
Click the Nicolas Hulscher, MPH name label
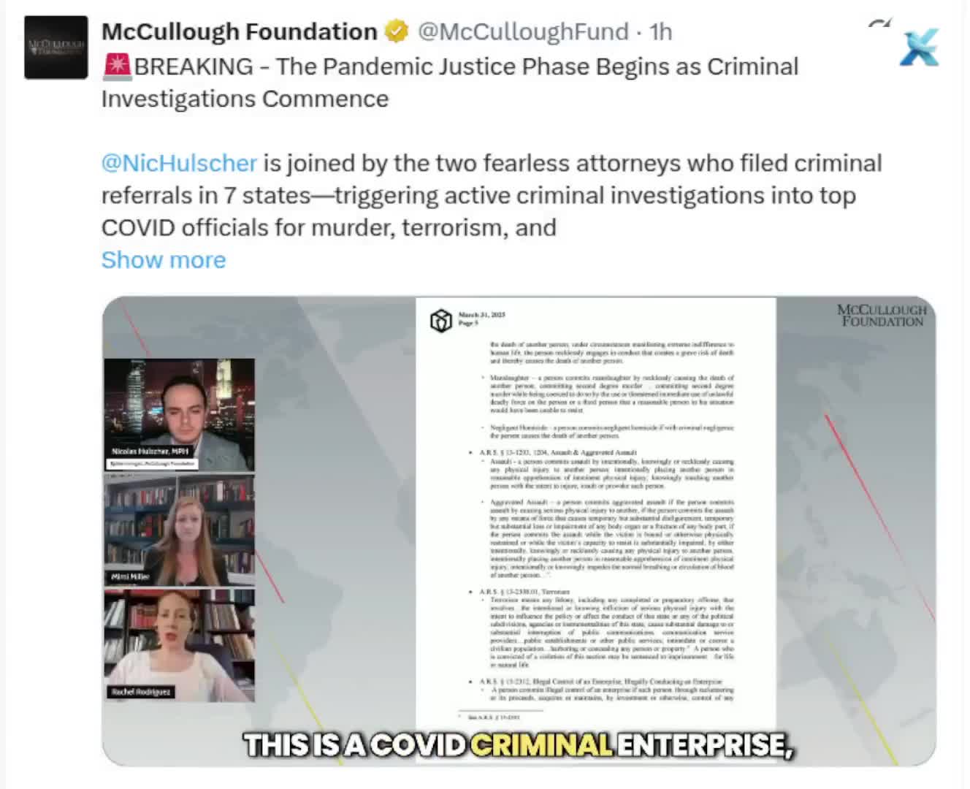click(150, 451)
